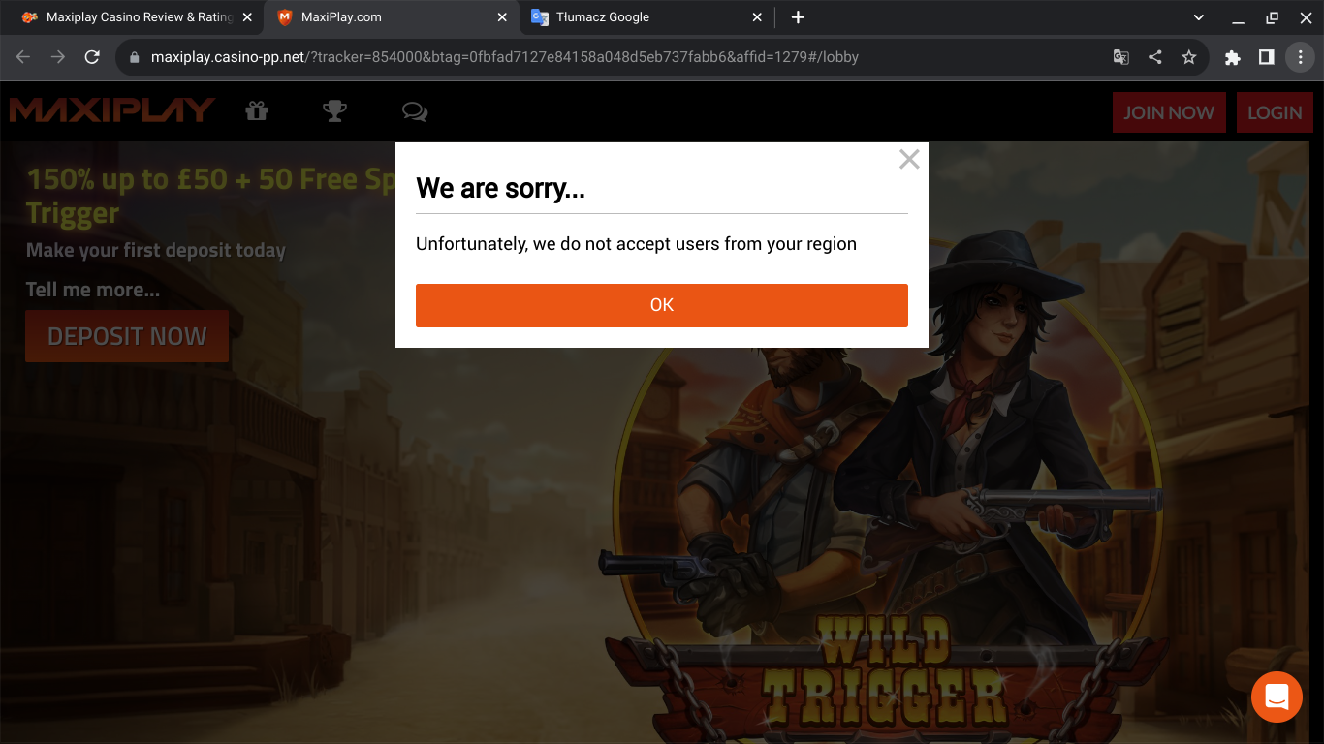Open Google Translate icon in address bar

(x=1120, y=57)
